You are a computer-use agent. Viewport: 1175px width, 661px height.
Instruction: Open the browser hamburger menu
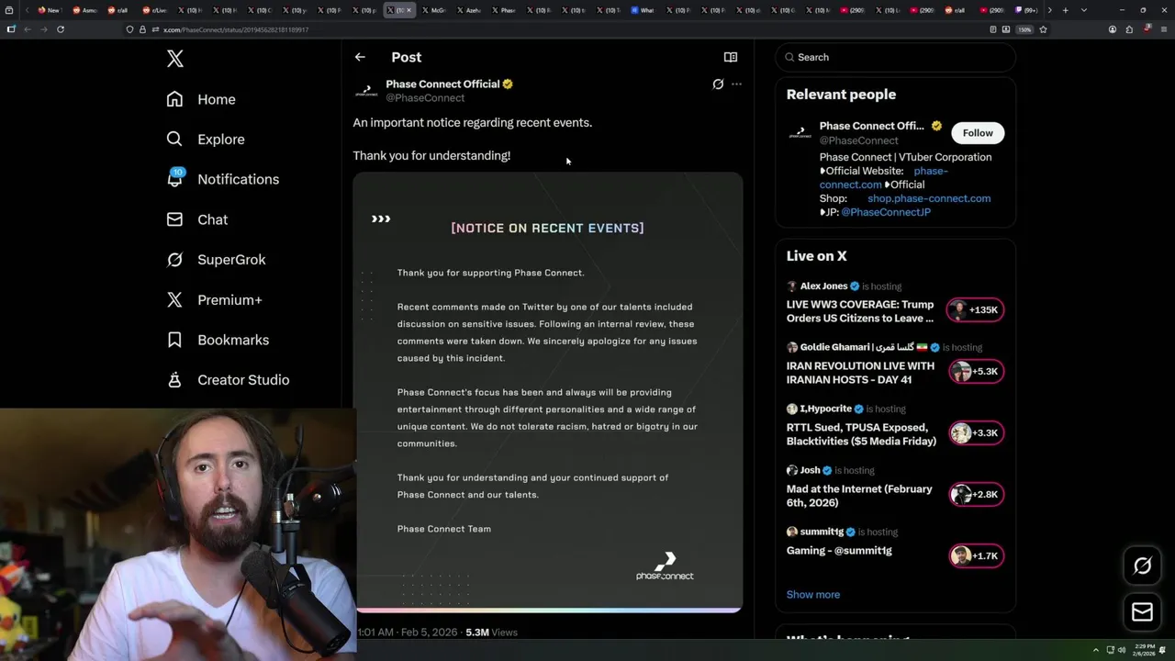[1164, 29]
